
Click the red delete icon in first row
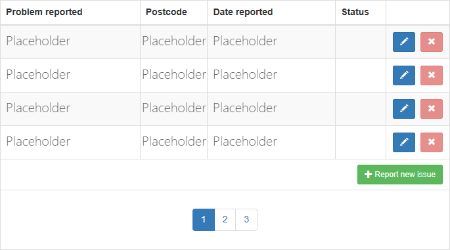point(432,42)
